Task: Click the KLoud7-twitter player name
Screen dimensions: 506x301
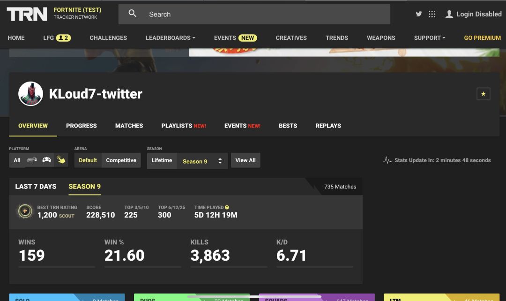Action: [96, 94]
